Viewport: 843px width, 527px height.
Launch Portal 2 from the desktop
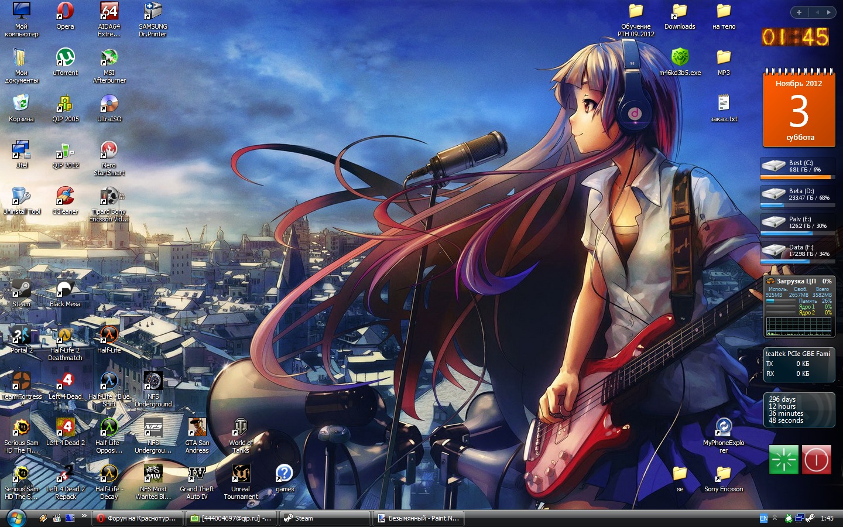22,339
